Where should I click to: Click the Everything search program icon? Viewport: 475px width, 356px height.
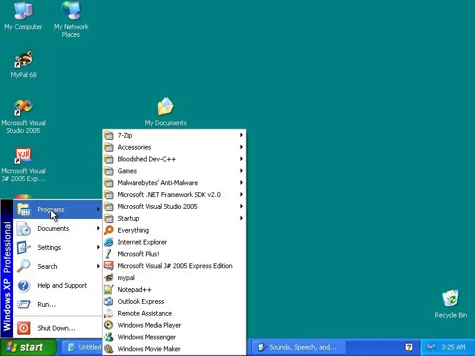tap(109, 230)
